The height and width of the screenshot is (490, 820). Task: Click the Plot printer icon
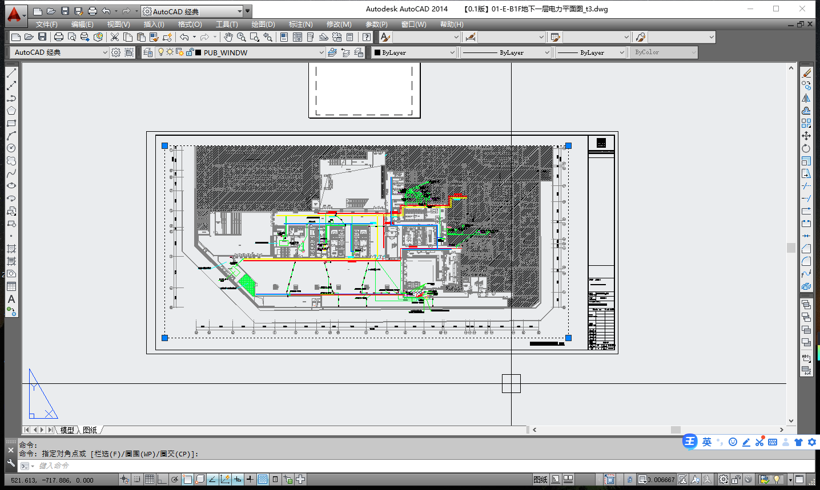[x=58, y=37]
